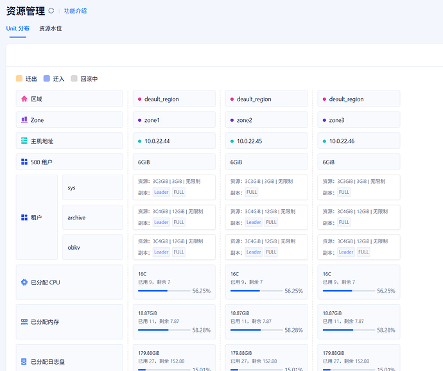Image resolution: width=443 pixels, height=371 pixels.
Task: Click host address 10.0.22.44
Action: [157, 141]
